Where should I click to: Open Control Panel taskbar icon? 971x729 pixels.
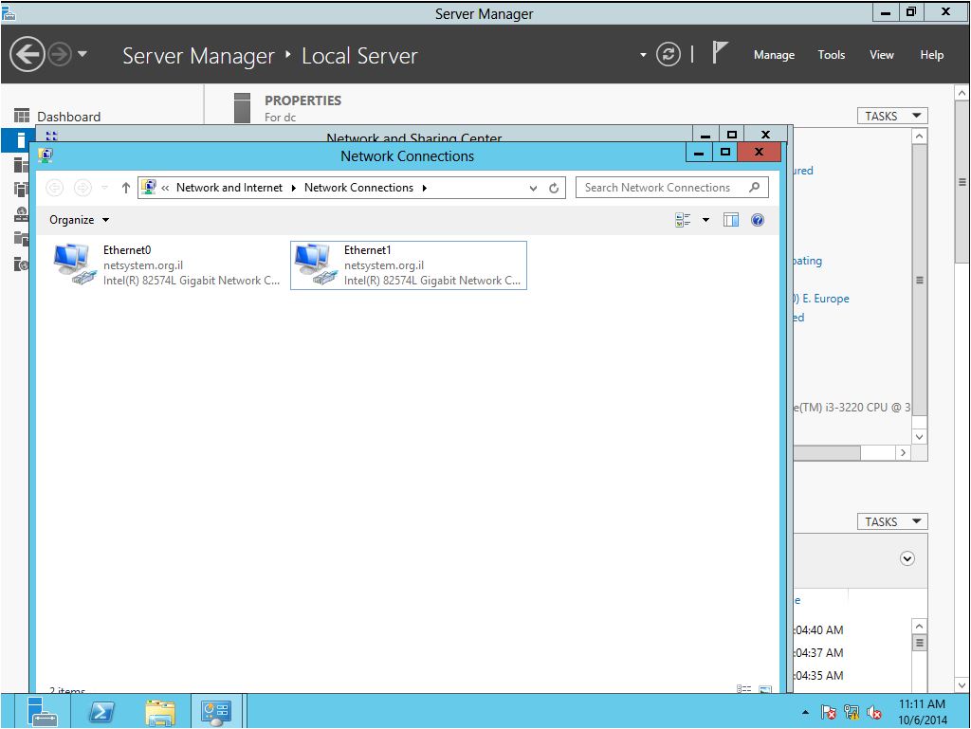tap(216, 712)
